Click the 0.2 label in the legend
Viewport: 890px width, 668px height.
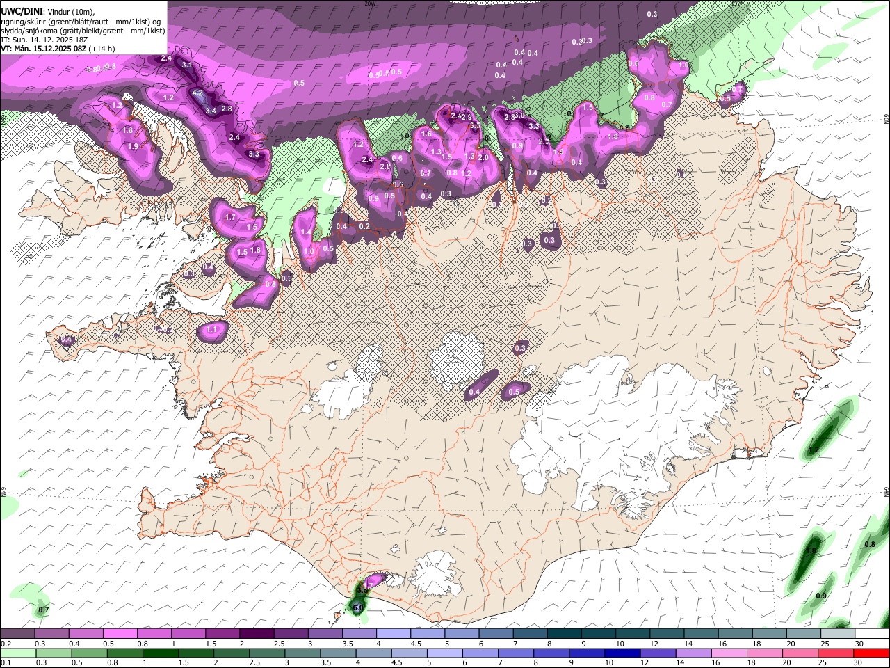pos(6,644)
